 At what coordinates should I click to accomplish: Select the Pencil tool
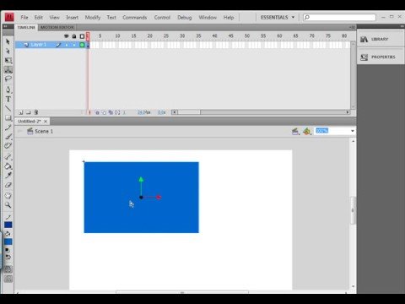click(x=8, y=128)
